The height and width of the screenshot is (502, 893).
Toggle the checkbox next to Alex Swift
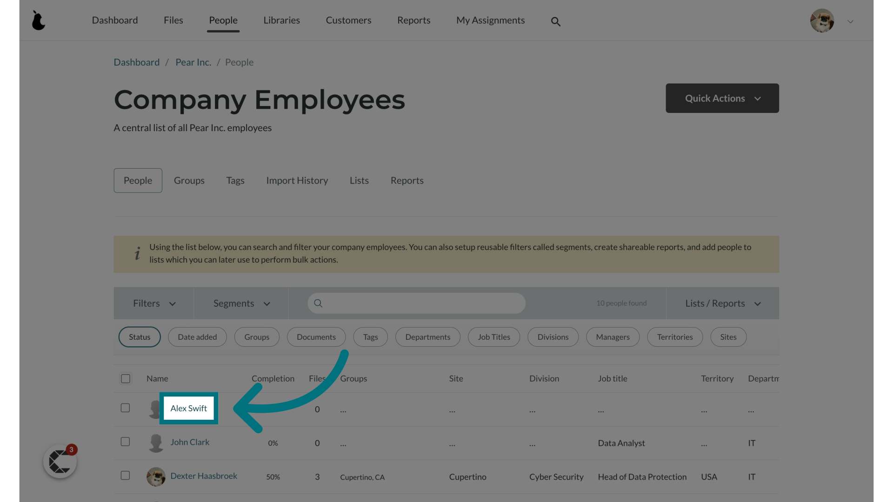126,408
